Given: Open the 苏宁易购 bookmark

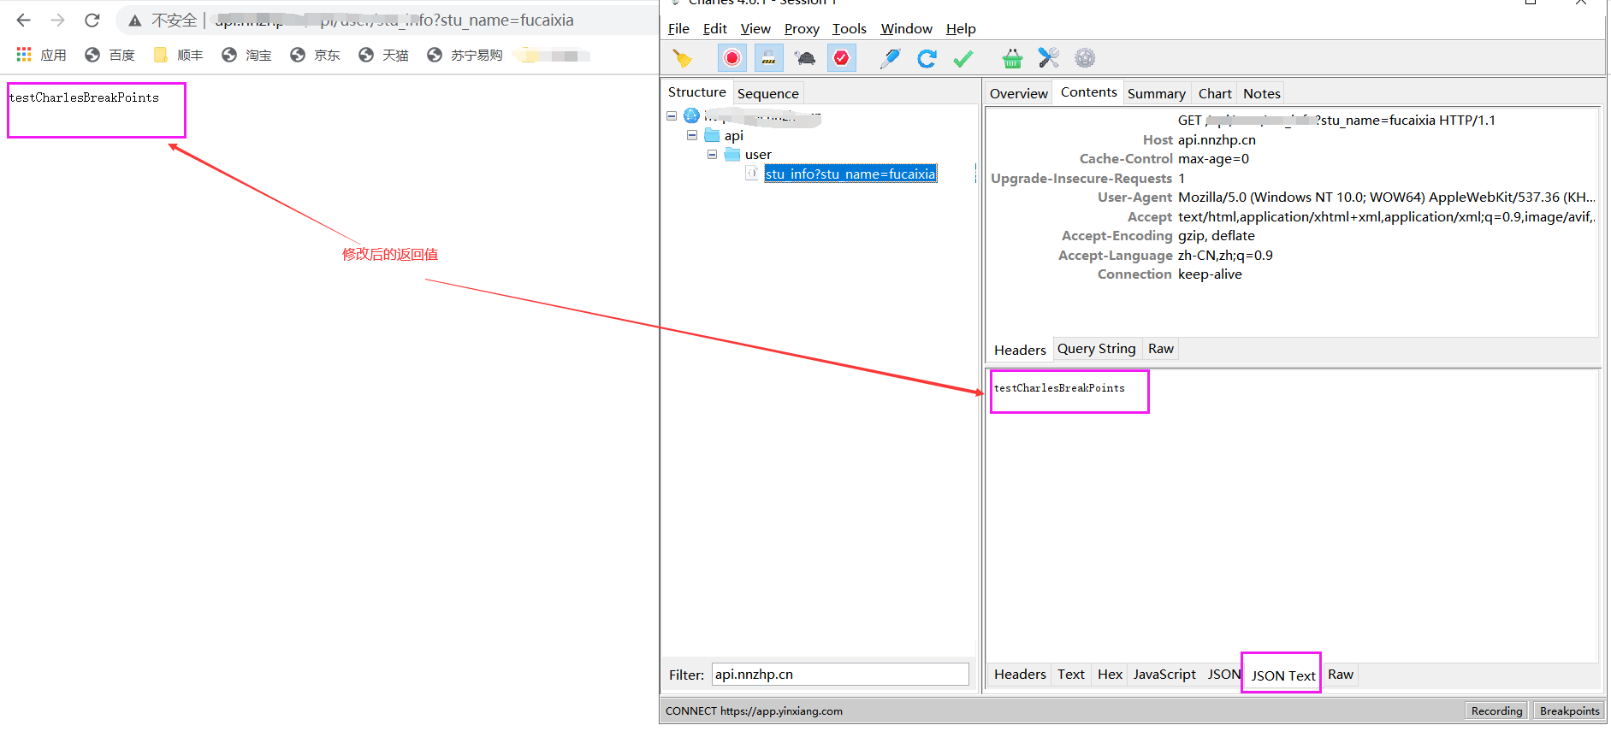Looking at the screenshot, I should click(465, 55).
